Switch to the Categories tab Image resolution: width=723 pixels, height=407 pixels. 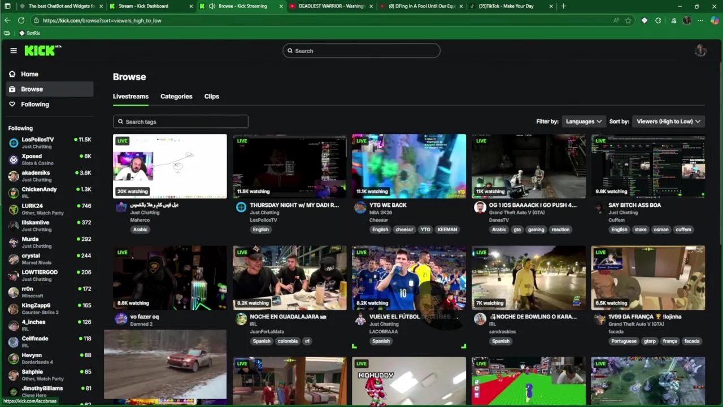pyautogui.click(x=176, y=96)
